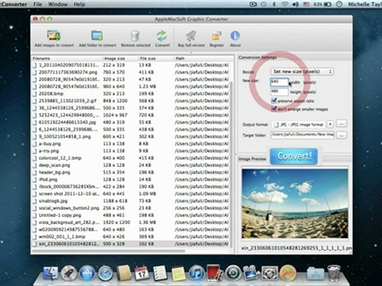
Task: Open Trash in the dock
Action: coord(334,273)
